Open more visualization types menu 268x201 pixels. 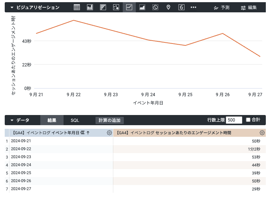[194, 7]
